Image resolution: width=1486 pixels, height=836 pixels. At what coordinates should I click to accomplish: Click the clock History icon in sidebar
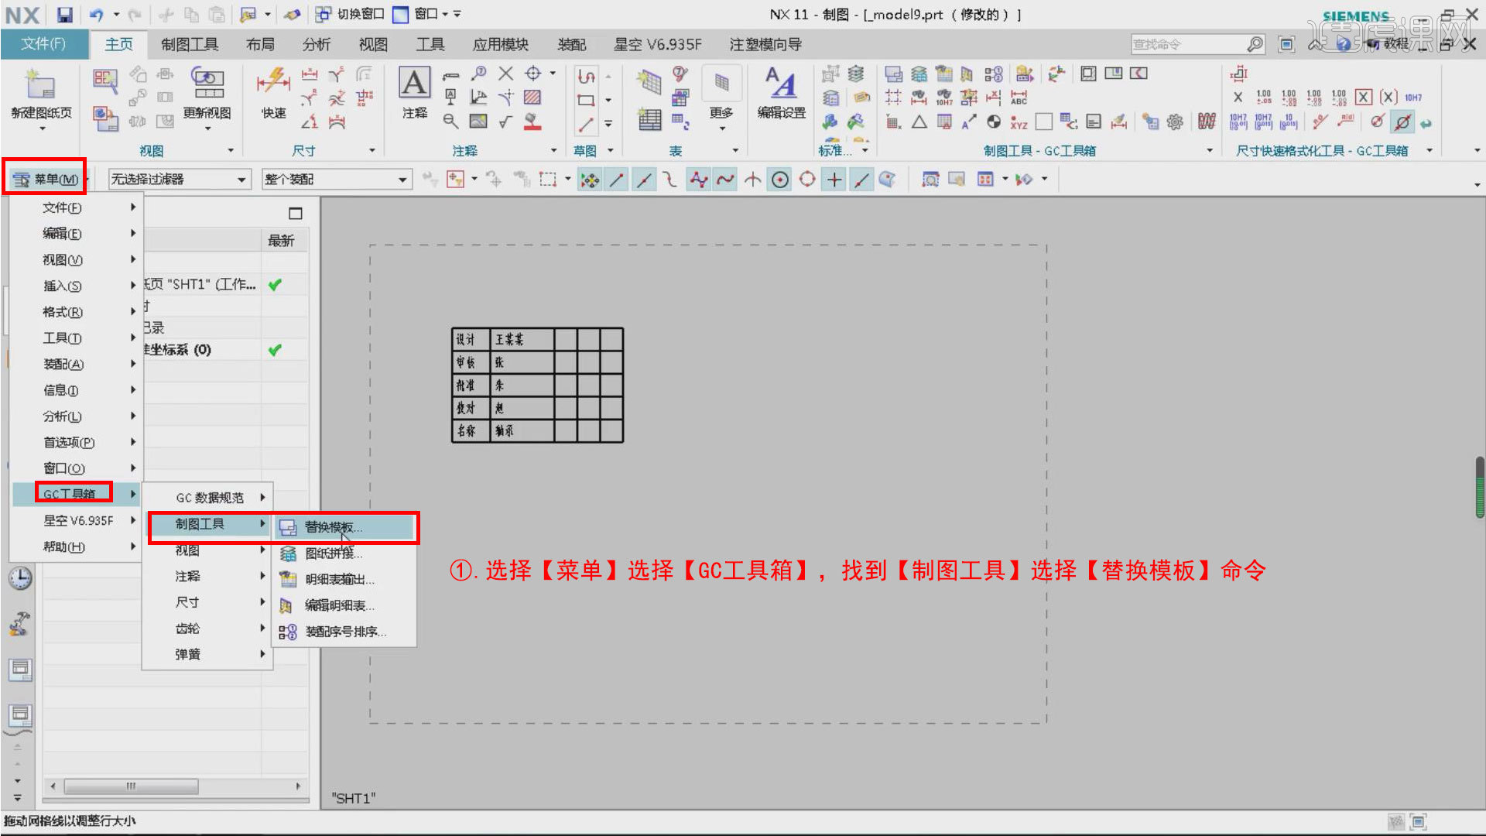[20, 578]
